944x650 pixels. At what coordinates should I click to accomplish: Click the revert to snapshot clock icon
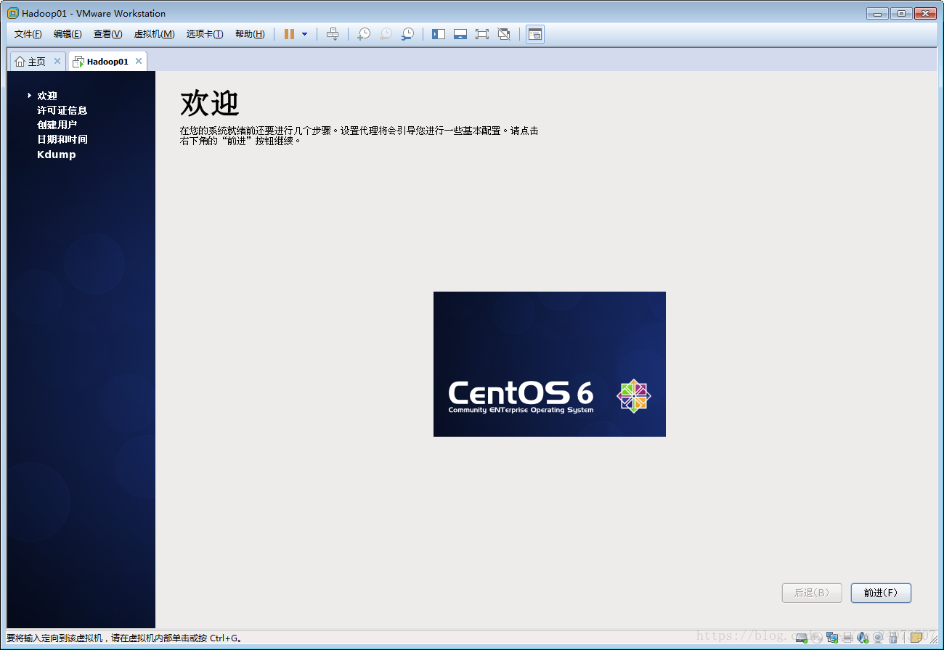pyautogui.click(x=386, y=34)
